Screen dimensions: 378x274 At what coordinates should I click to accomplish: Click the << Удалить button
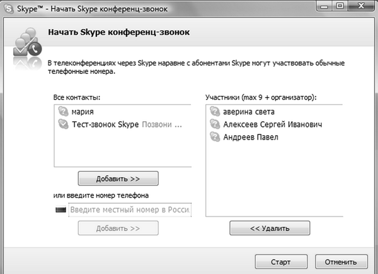click(261, 227)
